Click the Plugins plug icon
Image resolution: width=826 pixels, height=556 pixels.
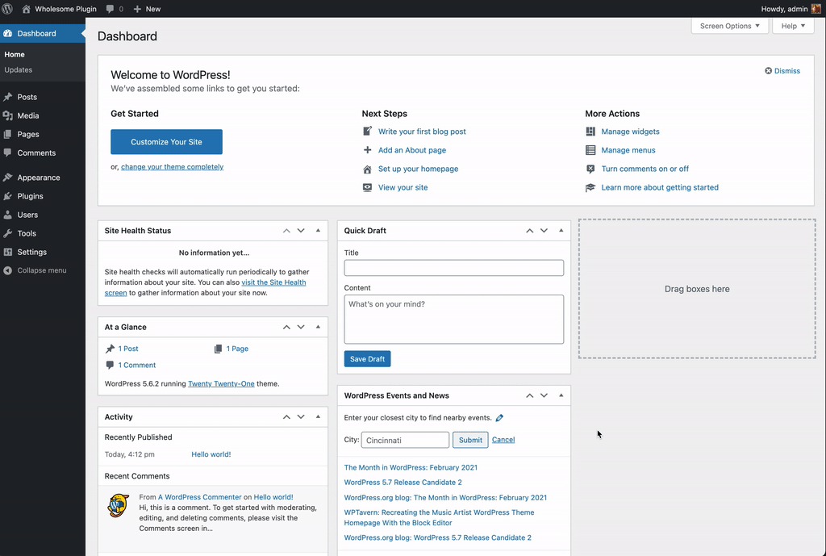click(8, 196)
